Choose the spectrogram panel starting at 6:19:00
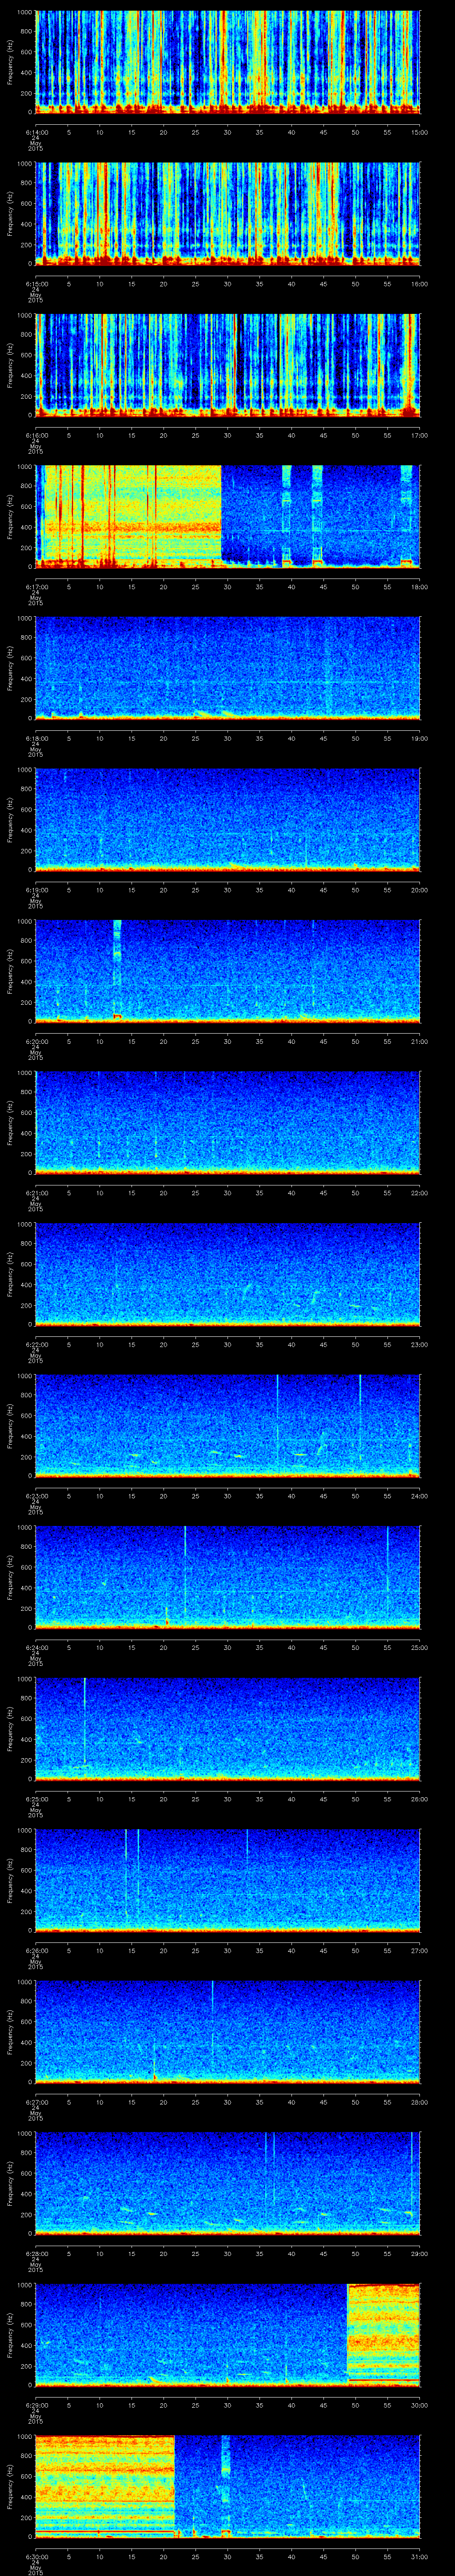 (x=228, y=820)
